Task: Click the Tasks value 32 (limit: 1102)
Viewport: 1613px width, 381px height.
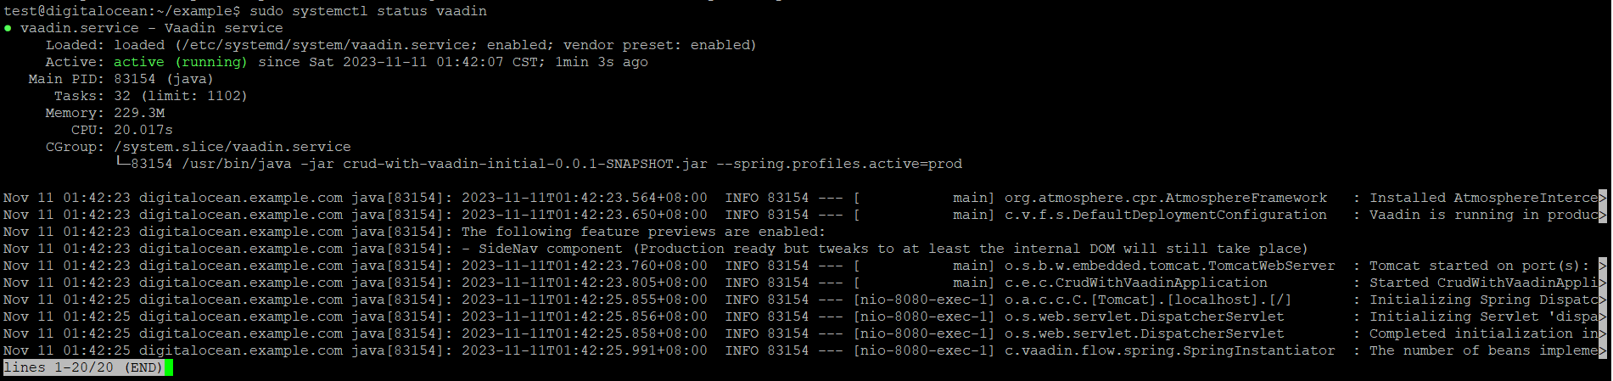Action: 181,96
